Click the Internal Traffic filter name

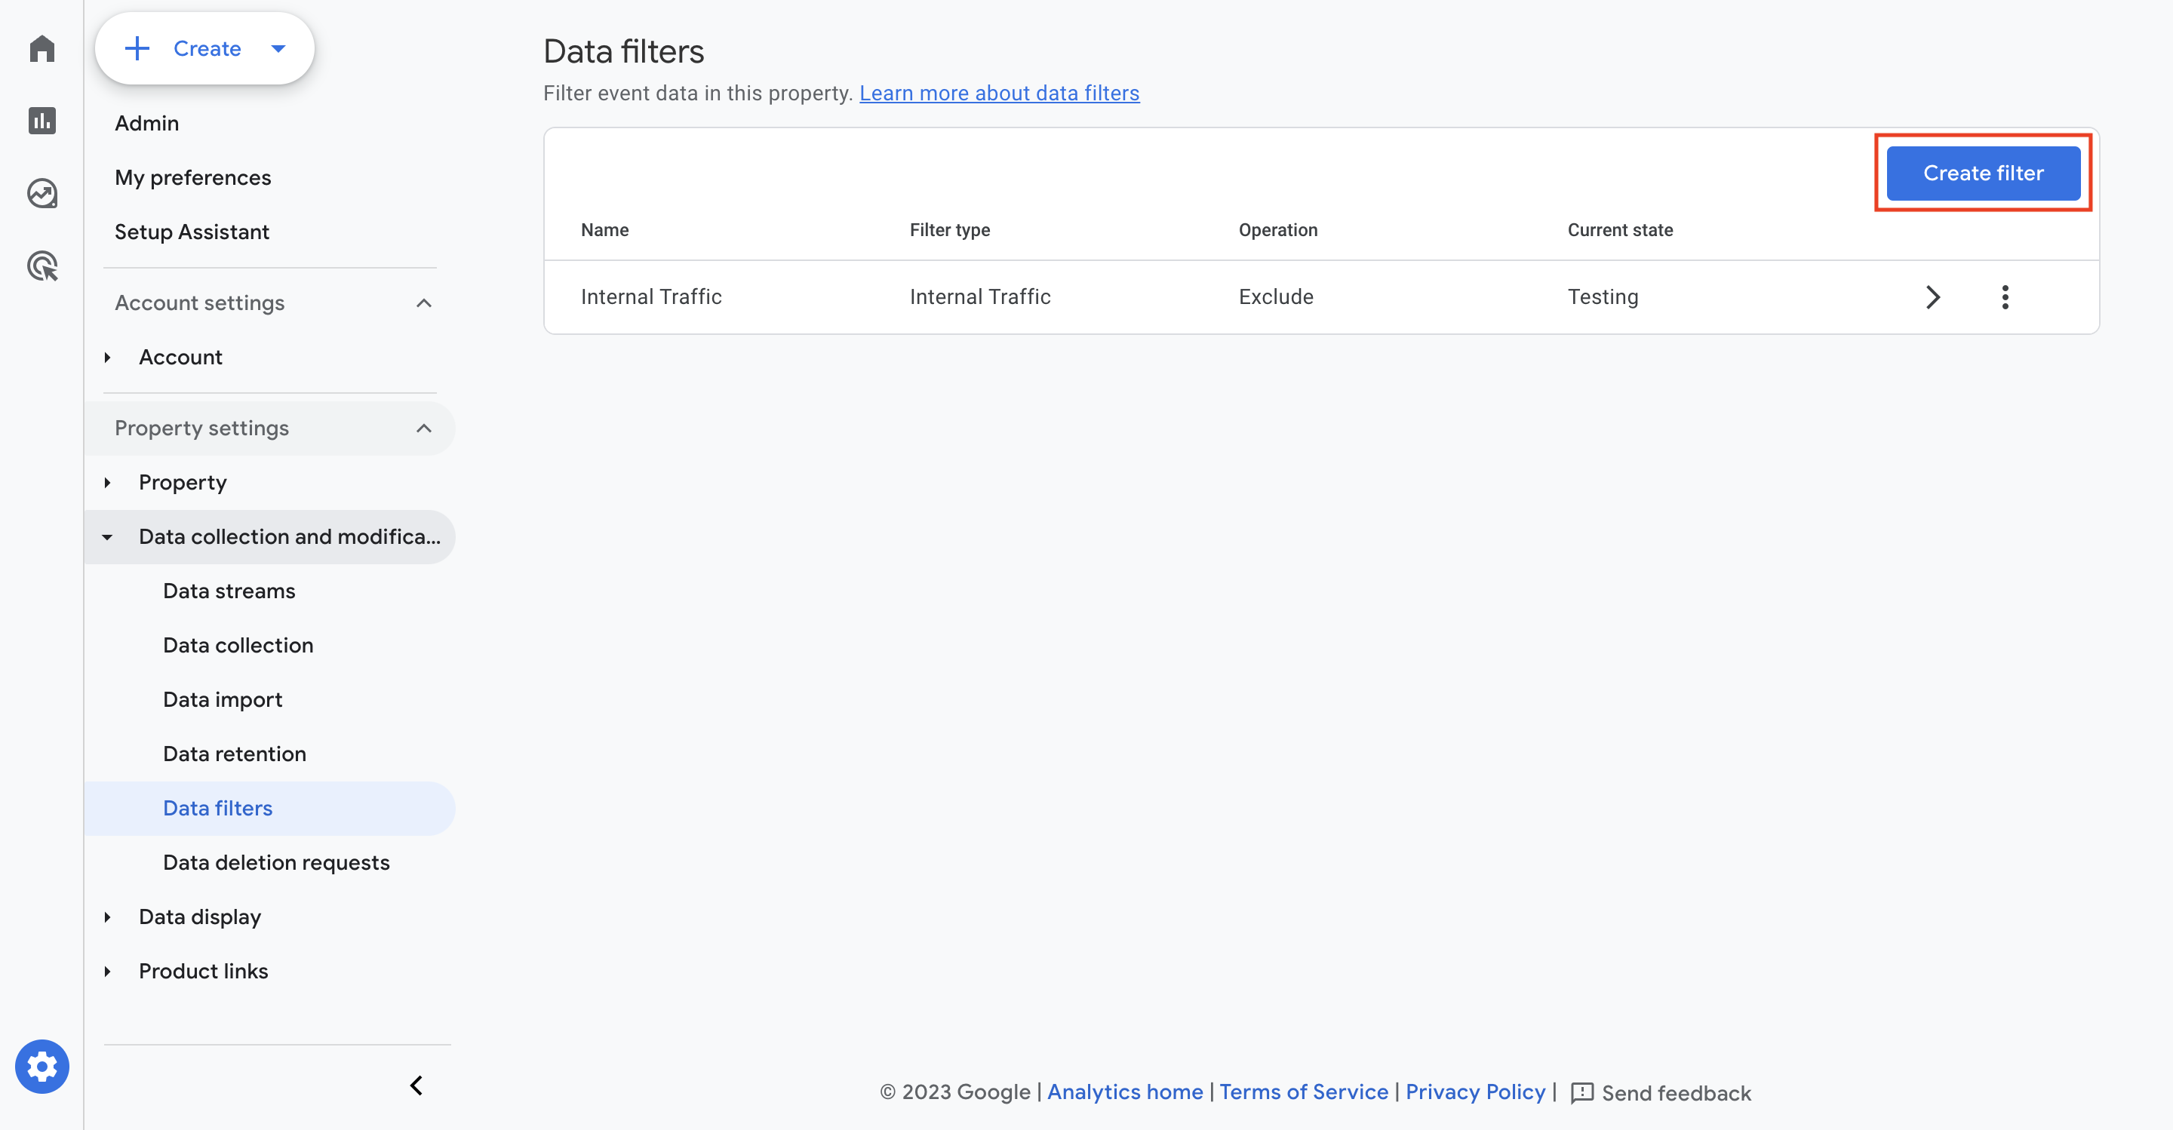pos(651,297)
